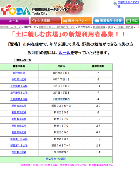Open the 新曽第12広場 link
Screen dimensions: 139x169
(x=19, y=145)
